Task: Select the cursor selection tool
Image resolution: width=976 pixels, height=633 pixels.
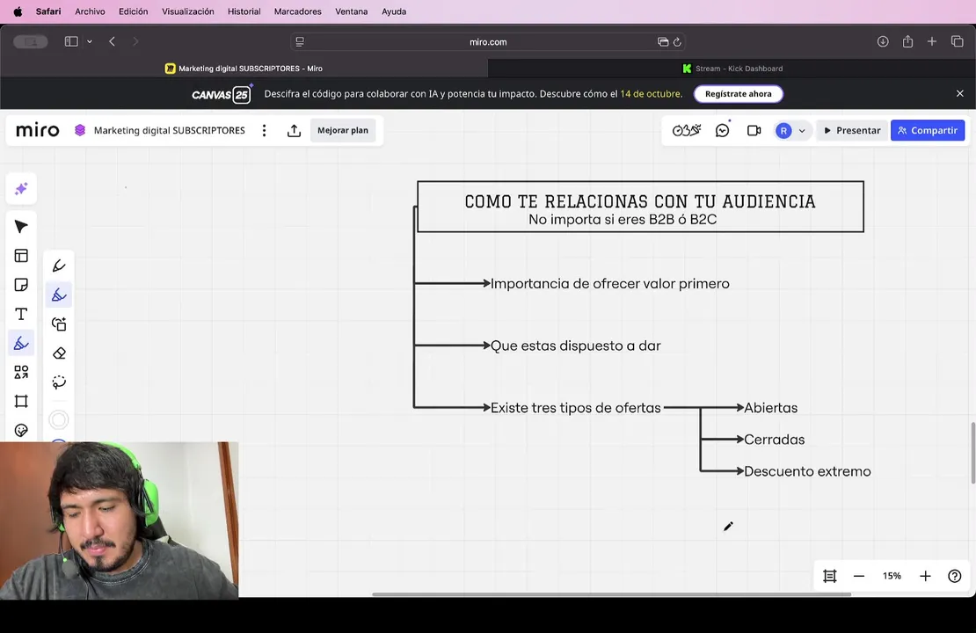Action: 21,227
